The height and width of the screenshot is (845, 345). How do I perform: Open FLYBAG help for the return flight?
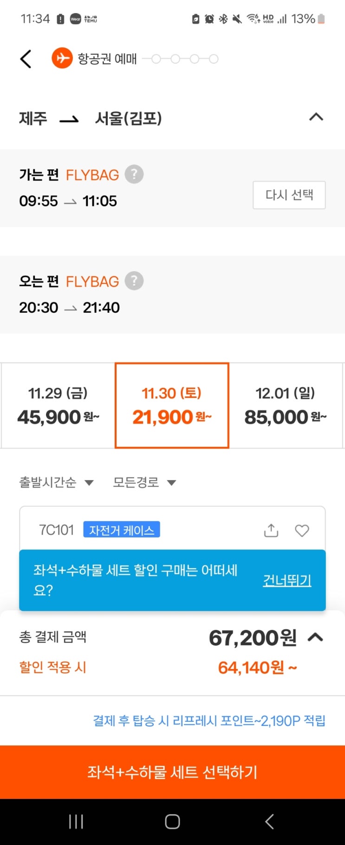click(x=134, y=281)
